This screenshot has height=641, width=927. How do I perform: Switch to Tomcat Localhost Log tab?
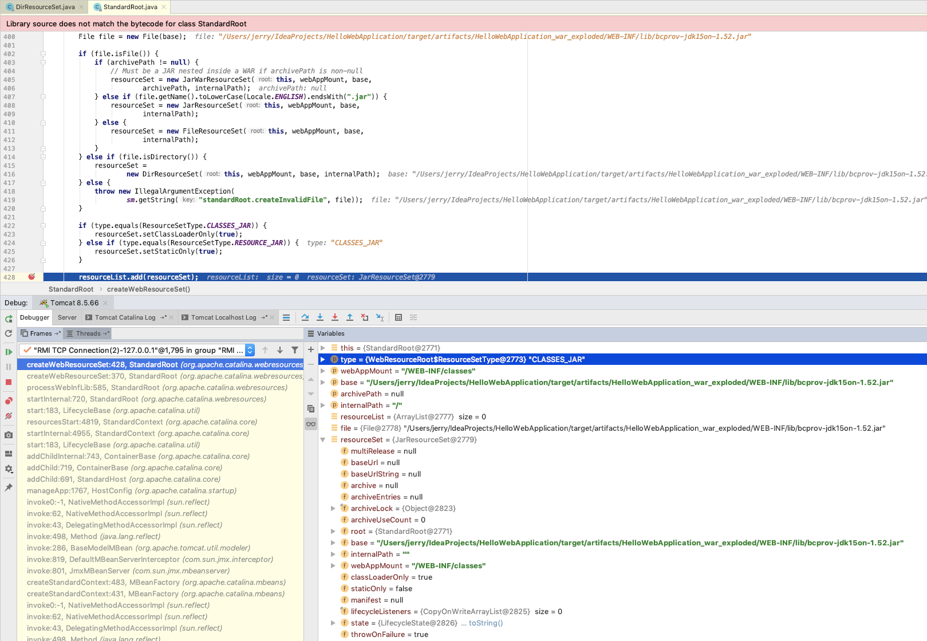click(223, 317)
